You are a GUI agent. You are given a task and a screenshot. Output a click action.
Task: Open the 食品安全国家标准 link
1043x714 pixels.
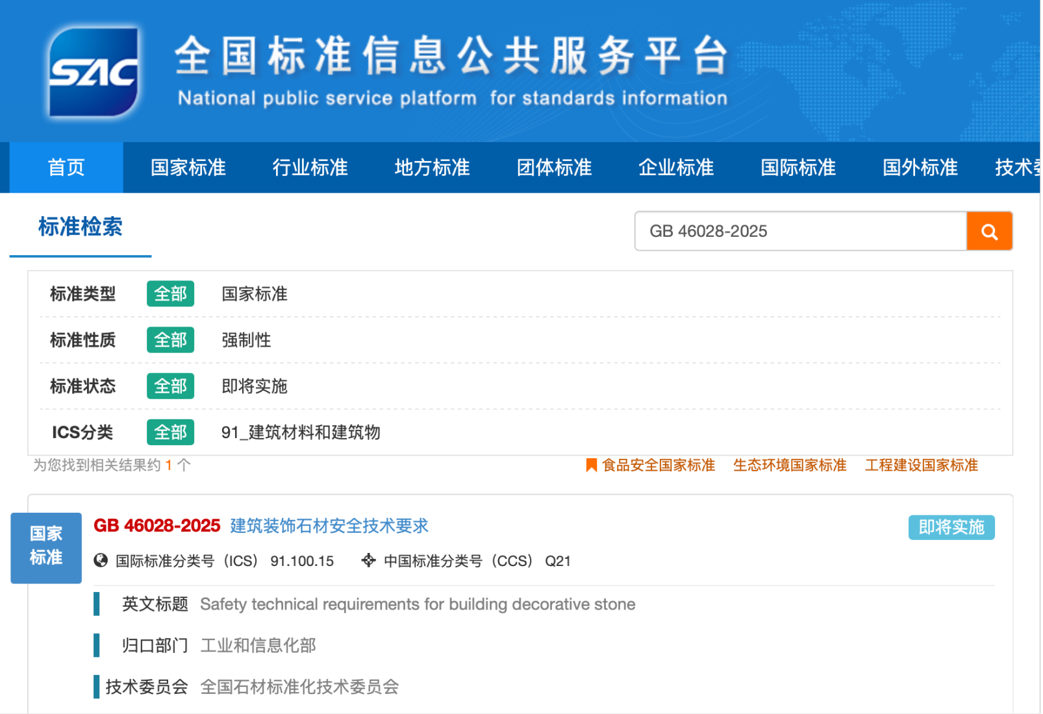659,465
